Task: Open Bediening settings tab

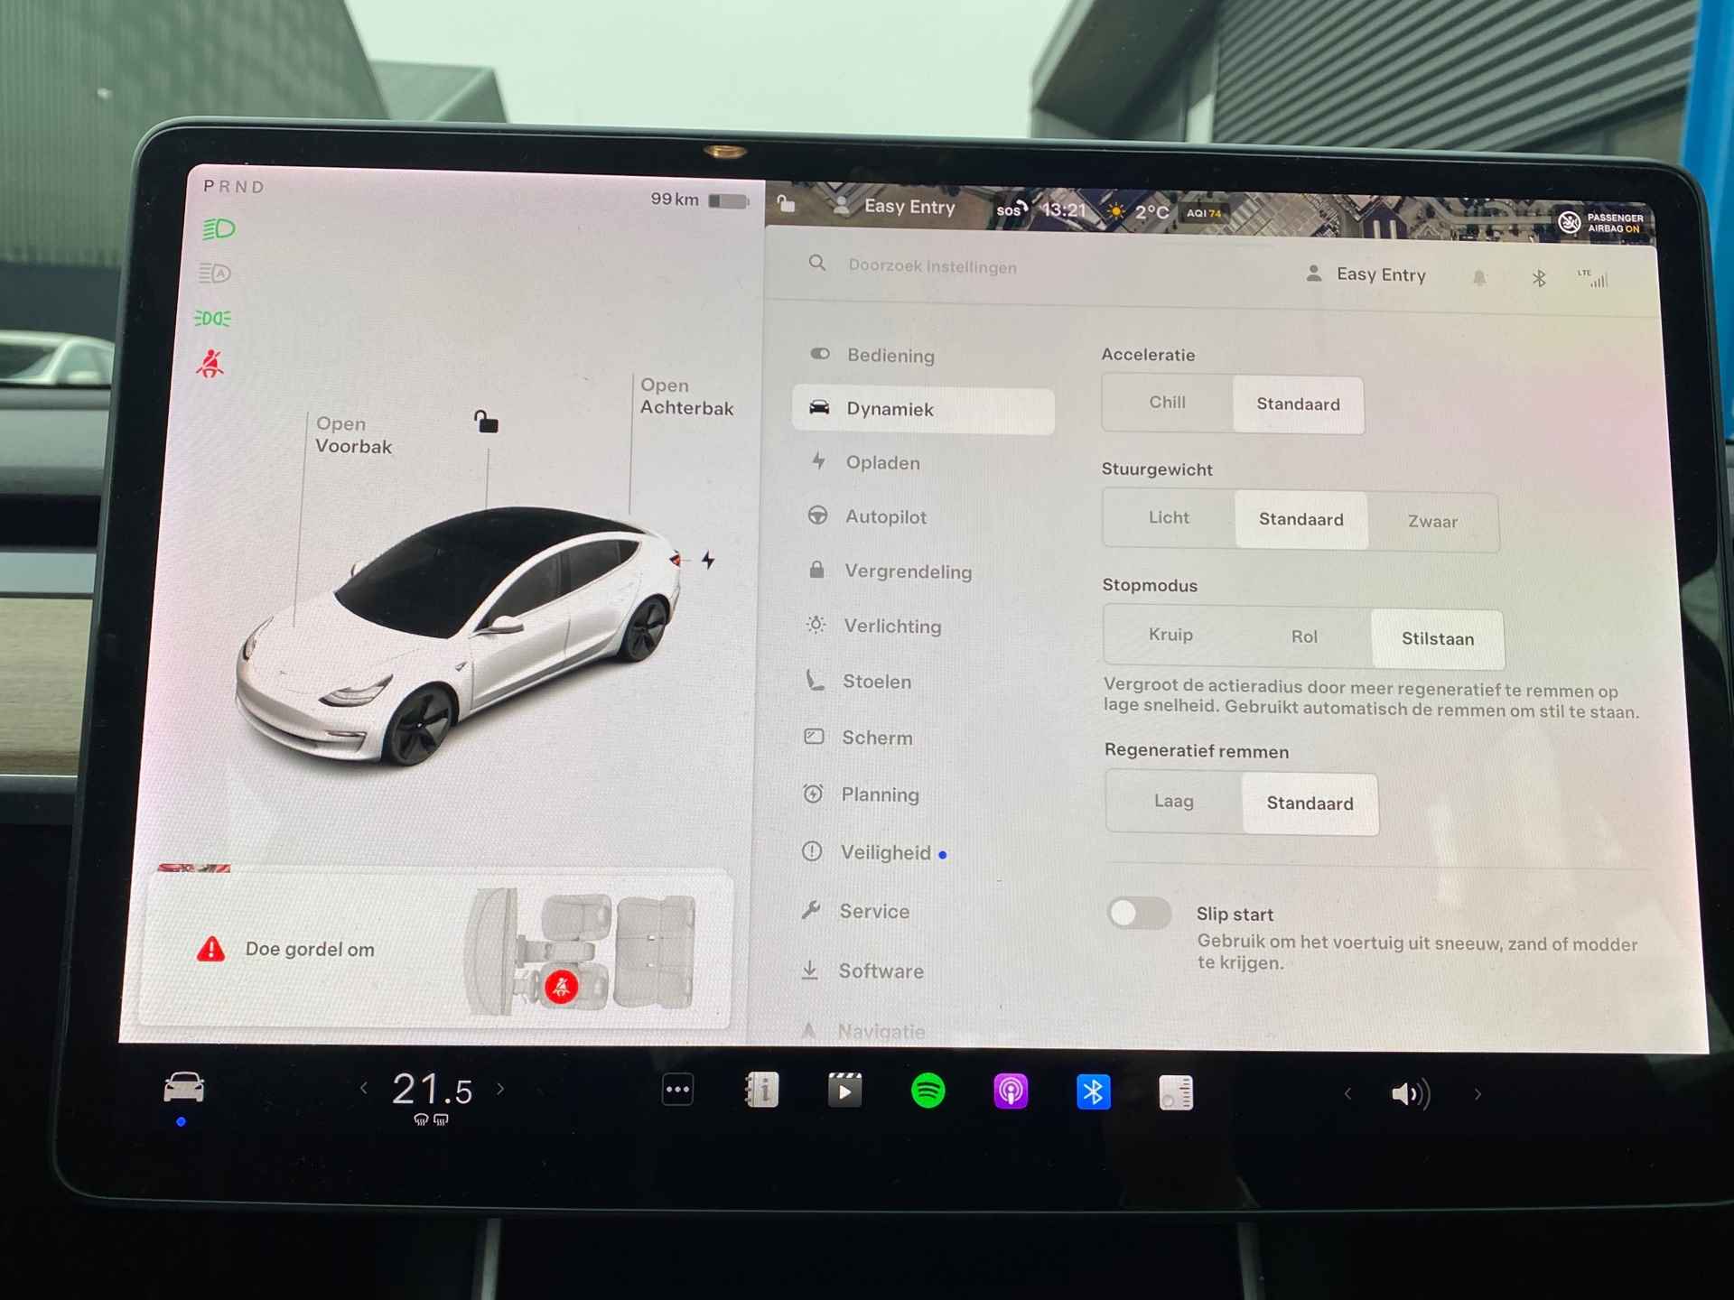Action: [x=894, y=352]
